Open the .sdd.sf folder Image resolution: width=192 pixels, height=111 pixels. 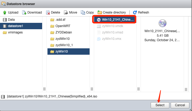pos(69,20)
